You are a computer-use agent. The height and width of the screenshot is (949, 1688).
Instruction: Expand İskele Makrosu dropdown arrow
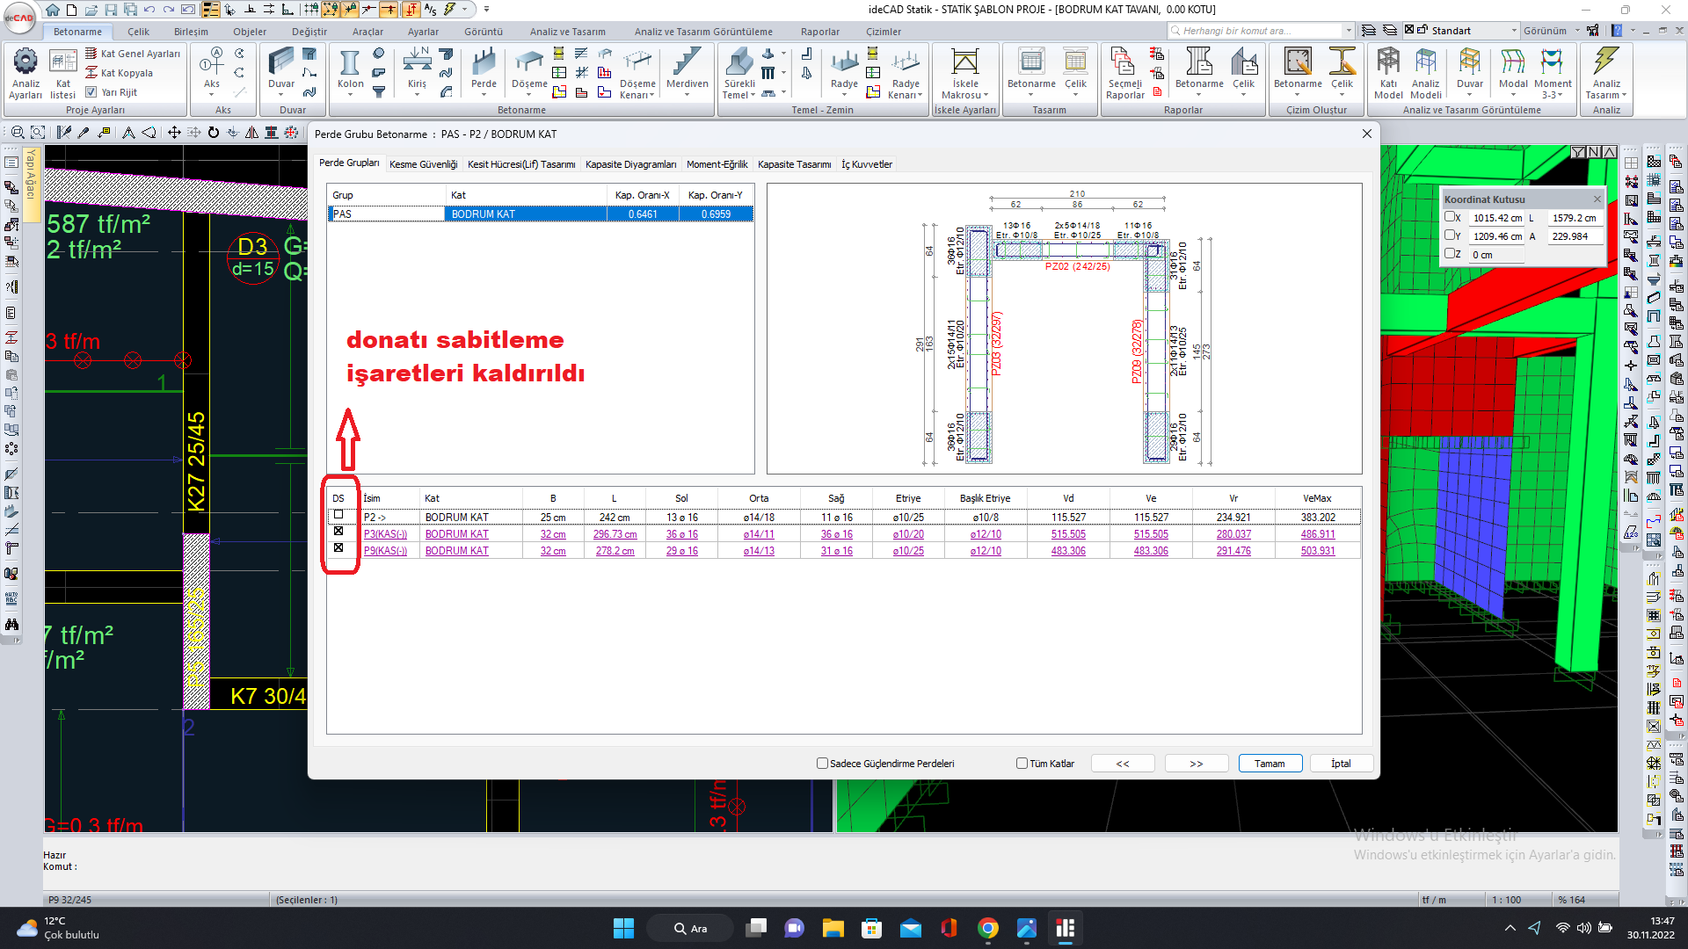(x=986, y=96)
